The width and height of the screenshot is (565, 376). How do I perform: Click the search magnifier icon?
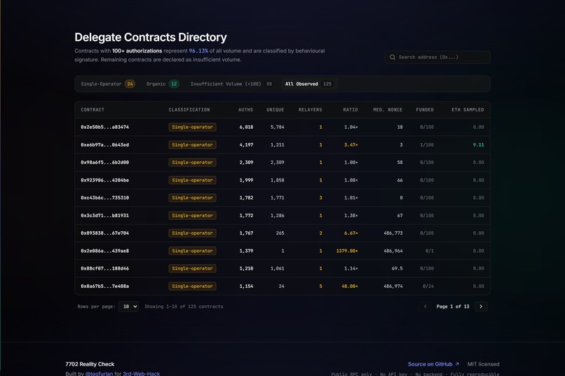(x=393, y=57)
